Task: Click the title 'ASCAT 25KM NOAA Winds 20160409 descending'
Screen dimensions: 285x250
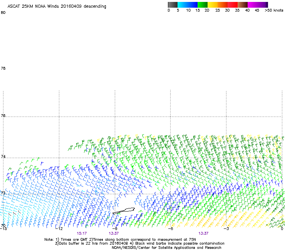Action: 57,7
